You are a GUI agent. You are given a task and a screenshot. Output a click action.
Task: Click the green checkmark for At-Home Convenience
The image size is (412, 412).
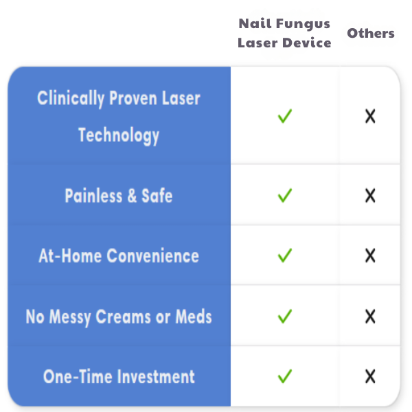point(285,256)
